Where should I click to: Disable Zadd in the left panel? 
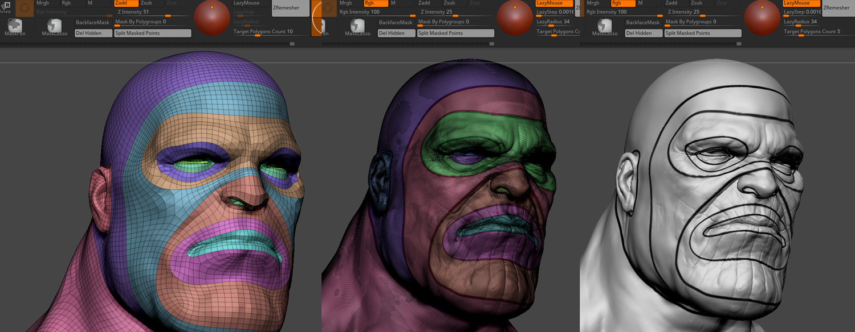[x=126, y=3]
